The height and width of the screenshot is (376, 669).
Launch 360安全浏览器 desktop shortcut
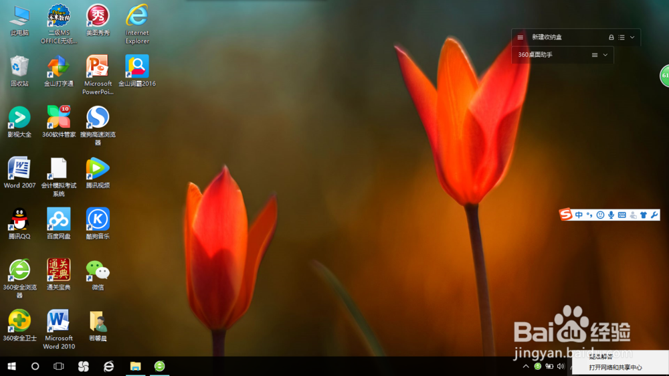click(19, 278)
